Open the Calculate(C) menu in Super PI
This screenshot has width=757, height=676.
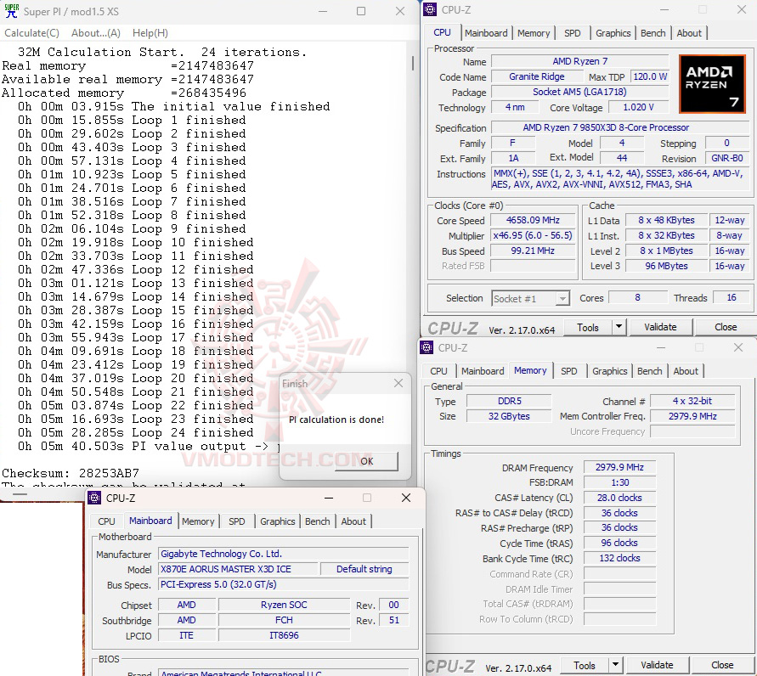point(32,33)
